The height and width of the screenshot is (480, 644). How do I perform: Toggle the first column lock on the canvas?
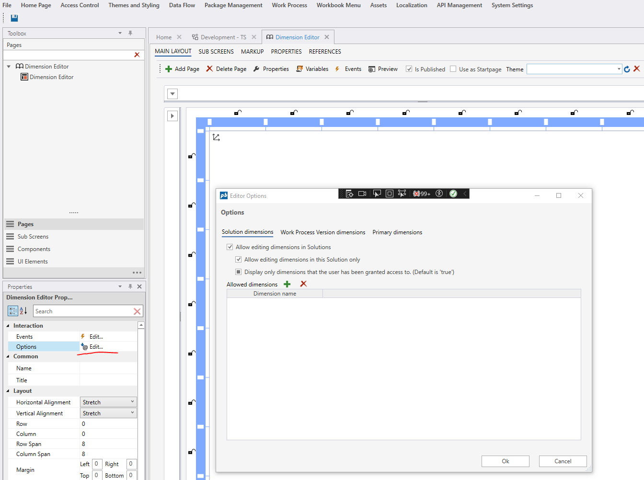[x=238, y=113]
